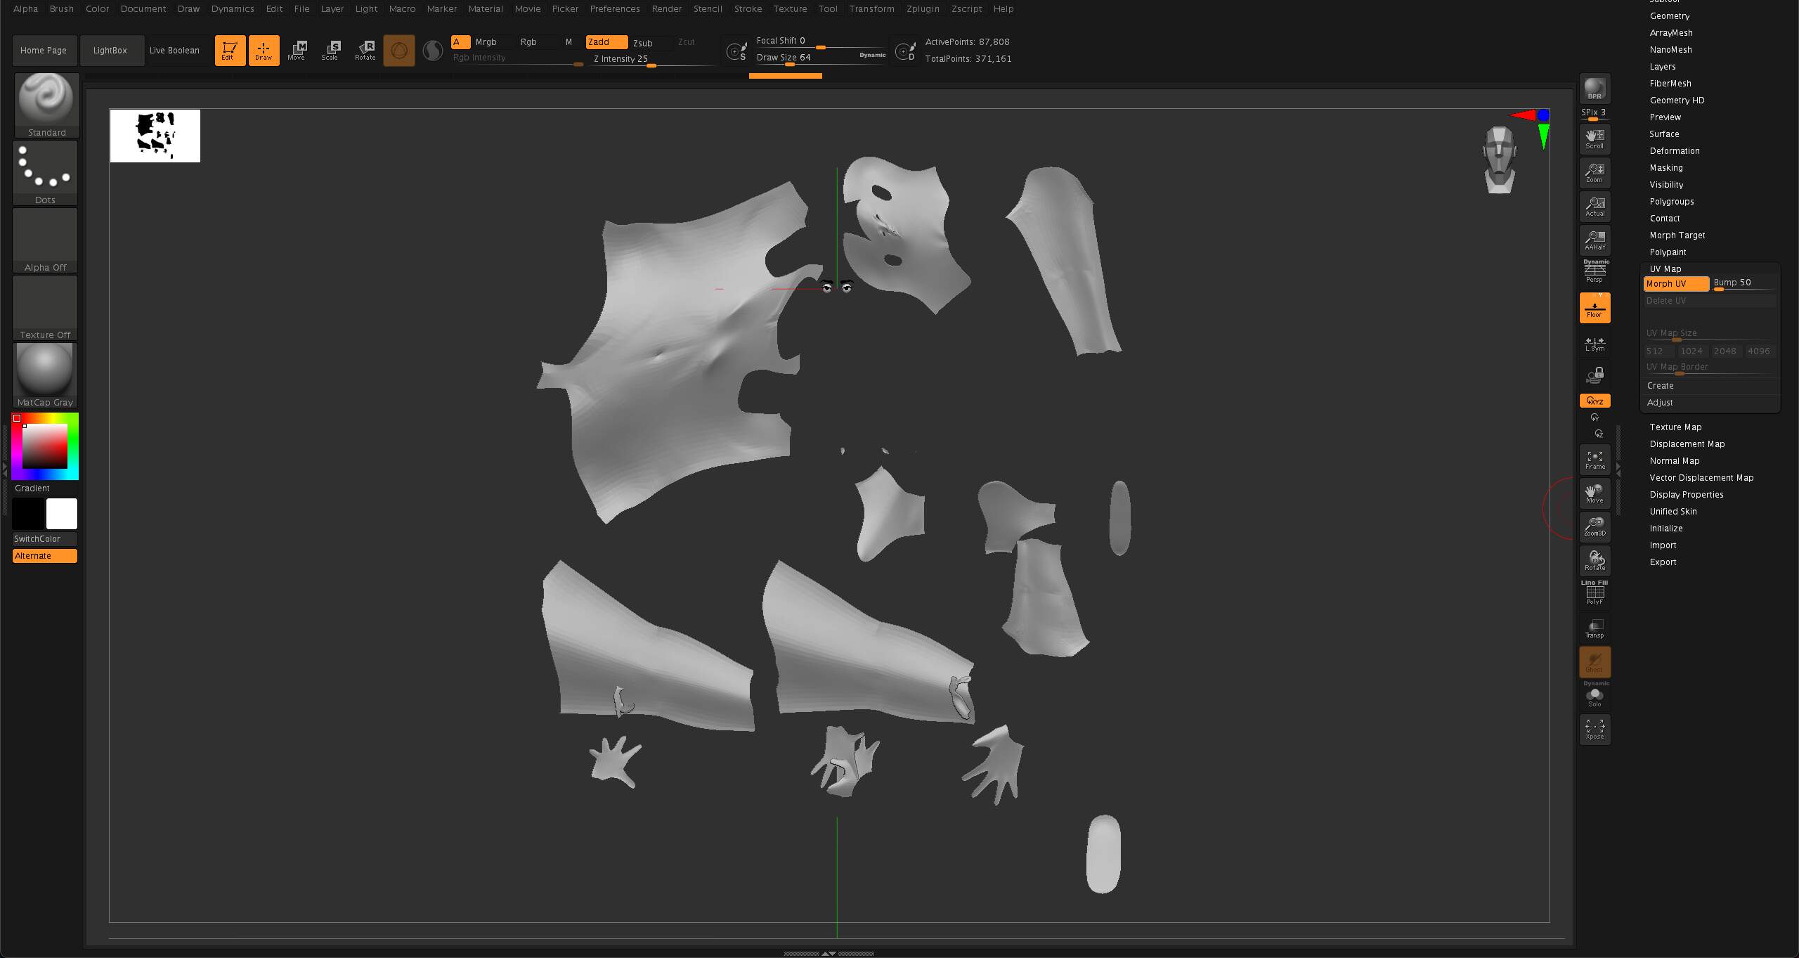Select the Rotate tool in toolbar
Screen dimensions: 1799x958
365,51
